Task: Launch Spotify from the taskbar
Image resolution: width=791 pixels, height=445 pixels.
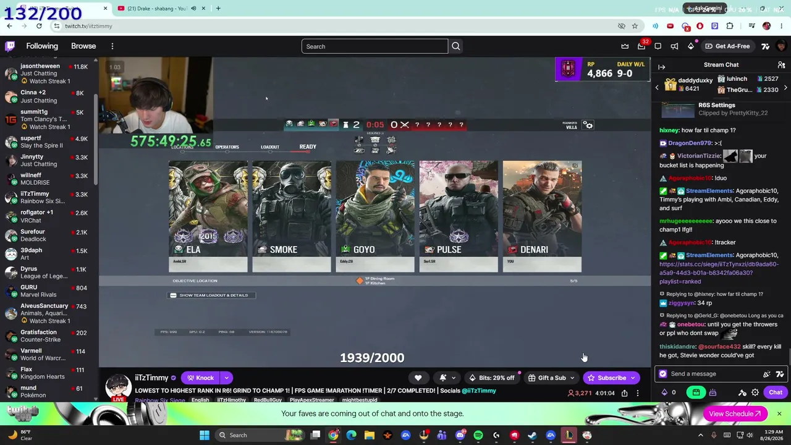Action: [478, 435]
